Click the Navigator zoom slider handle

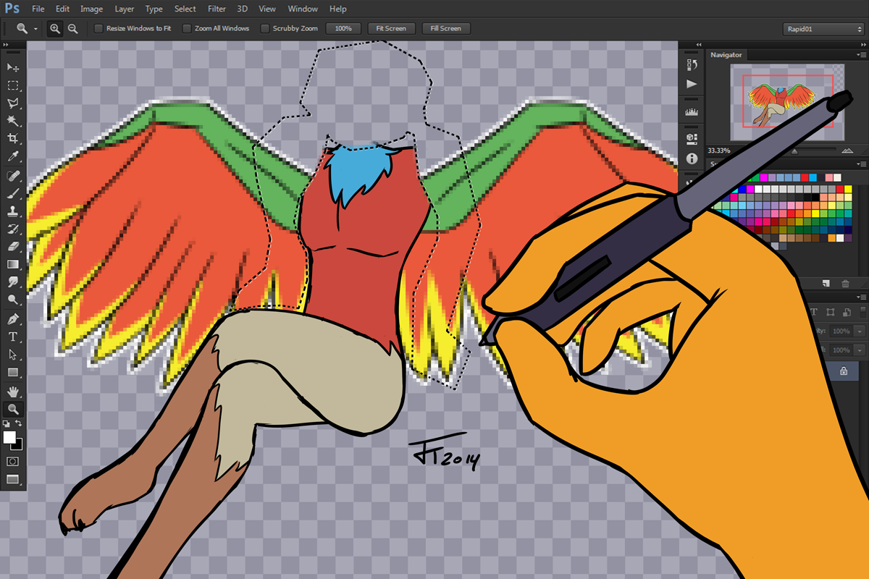pos(794,151)
